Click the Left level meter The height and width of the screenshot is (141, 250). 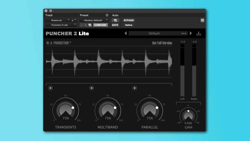point(182,70)
